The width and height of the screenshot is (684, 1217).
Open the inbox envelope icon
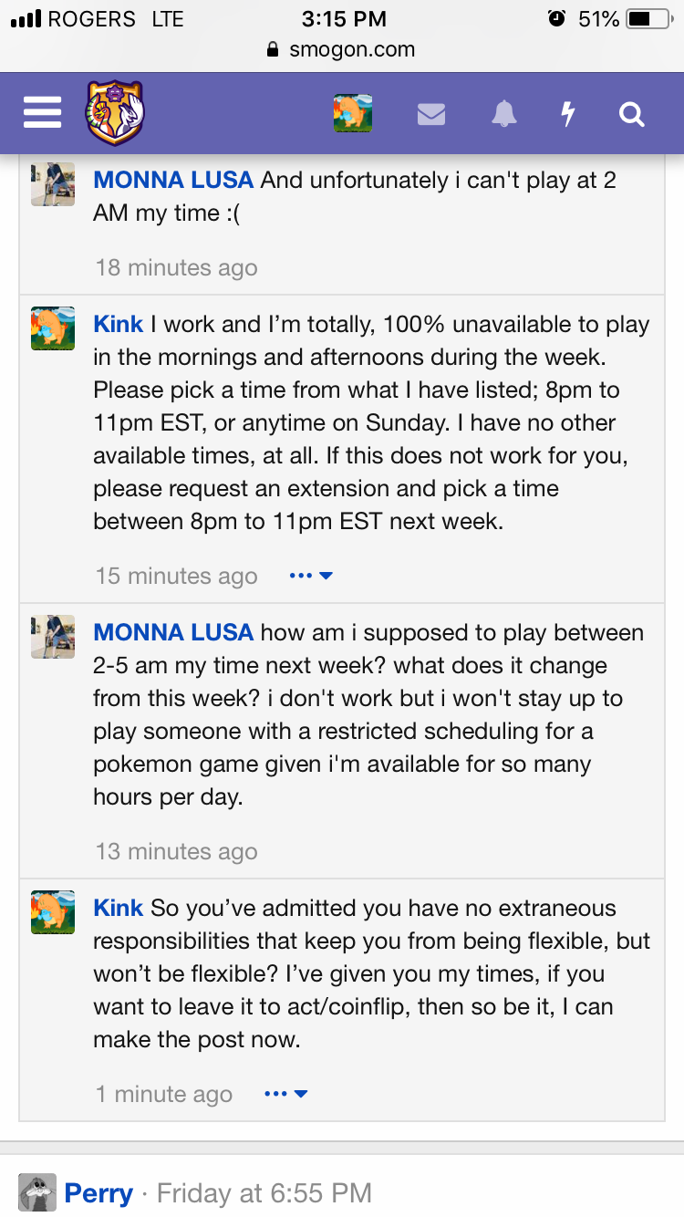[x=431, y=114]
